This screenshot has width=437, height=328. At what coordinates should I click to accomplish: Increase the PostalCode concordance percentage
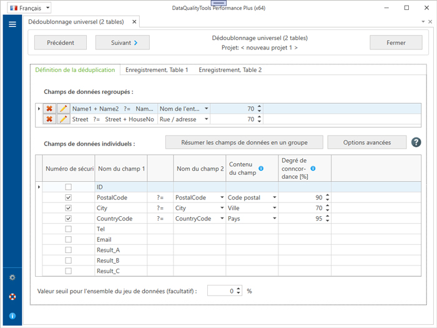coord(328,195)
